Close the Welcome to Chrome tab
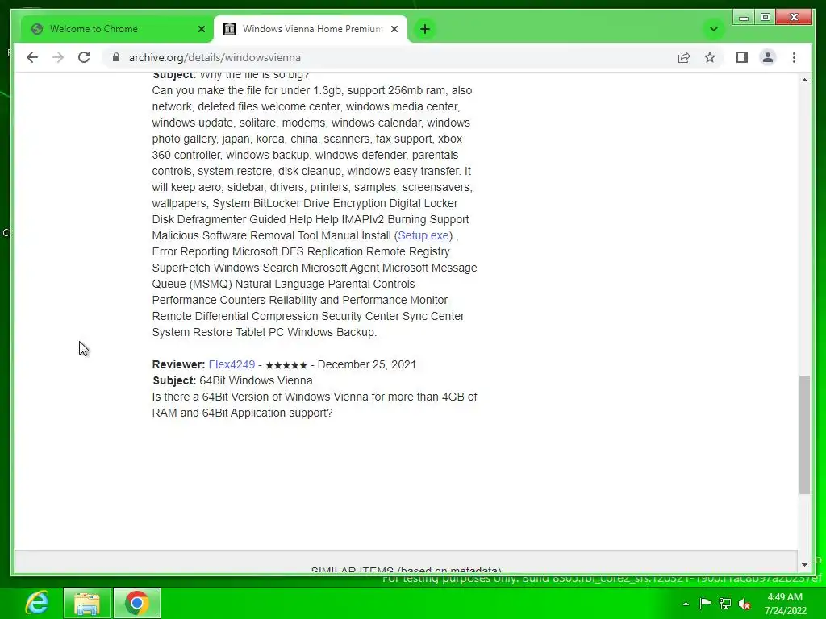 pos(201,29)
